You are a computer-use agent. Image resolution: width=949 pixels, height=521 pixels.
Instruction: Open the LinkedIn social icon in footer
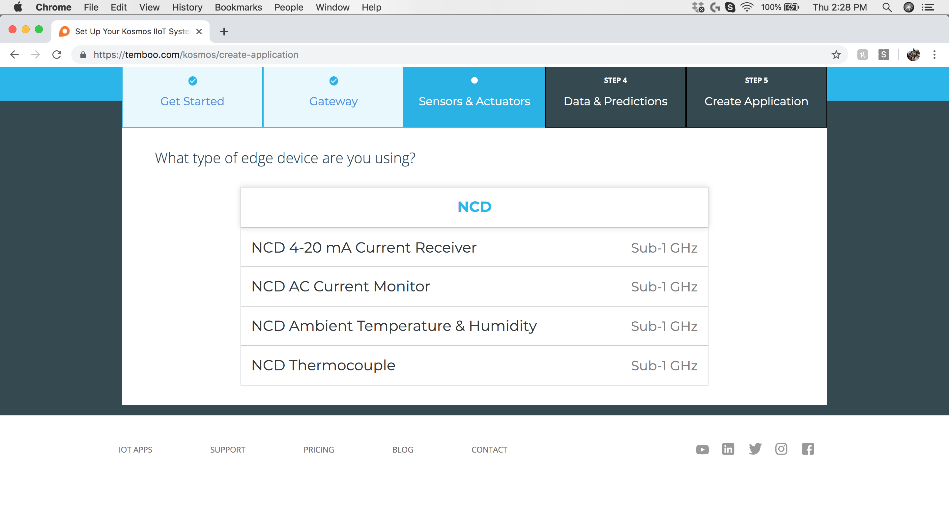click(728, 449)
